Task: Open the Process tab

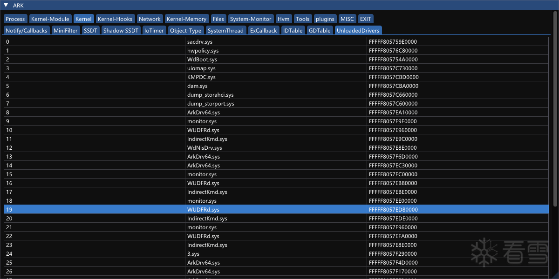Action: point(15,19)
